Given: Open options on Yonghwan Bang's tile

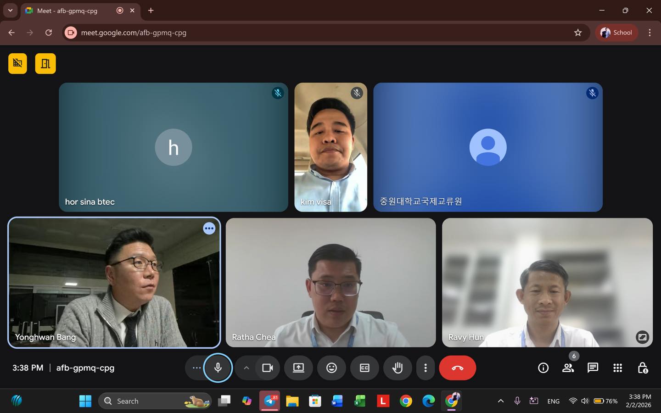Looking at the screenshot, I should coord(209,229).
